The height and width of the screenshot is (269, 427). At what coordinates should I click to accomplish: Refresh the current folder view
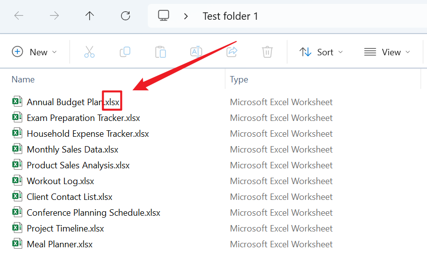point(126,16)
